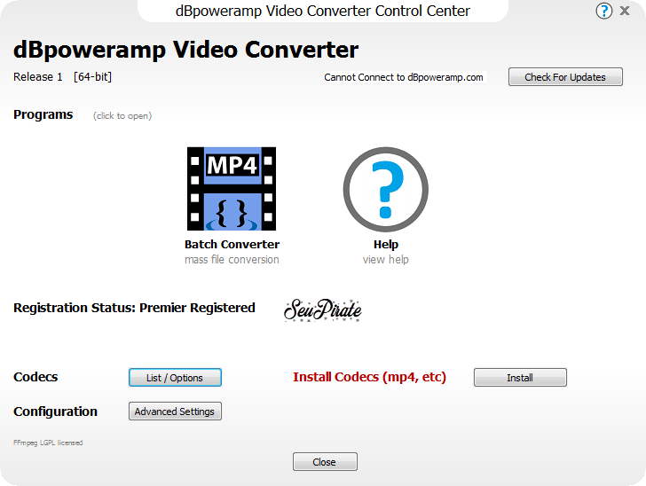
Task: Click the Configuration section label
Action: [55, 412]
